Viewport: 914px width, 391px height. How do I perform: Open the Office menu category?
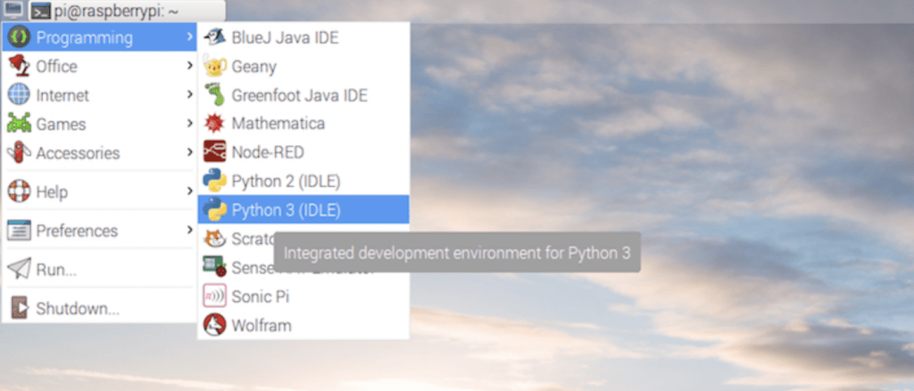(100, 66)
